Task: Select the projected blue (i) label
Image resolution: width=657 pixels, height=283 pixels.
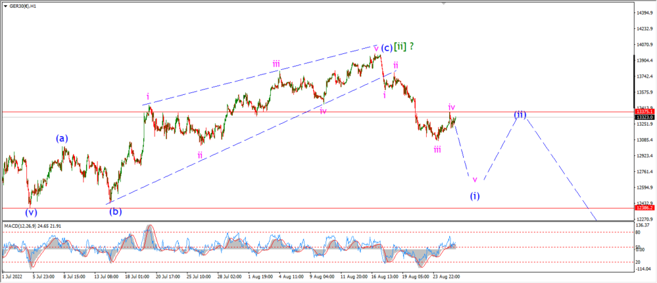Action: click(474, 195)
